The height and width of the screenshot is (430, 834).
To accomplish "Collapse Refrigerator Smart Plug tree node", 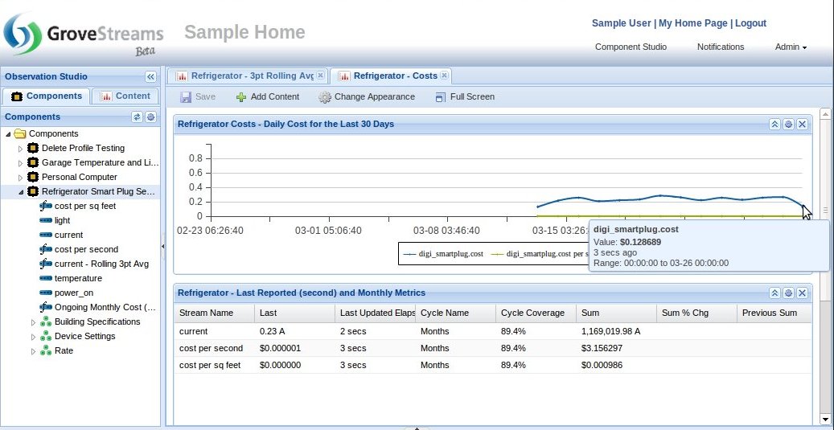I will 21,192.
